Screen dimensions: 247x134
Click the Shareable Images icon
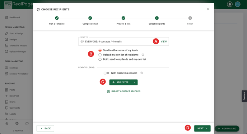click(6, 45)
